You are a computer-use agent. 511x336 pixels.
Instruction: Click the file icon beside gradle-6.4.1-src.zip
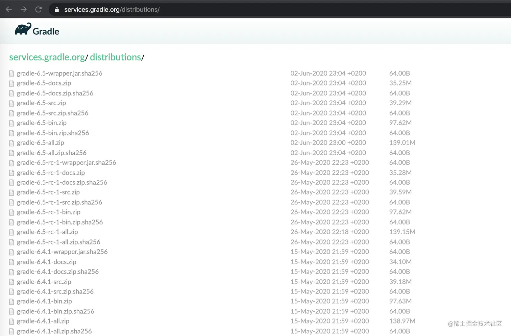click(11, 282)
